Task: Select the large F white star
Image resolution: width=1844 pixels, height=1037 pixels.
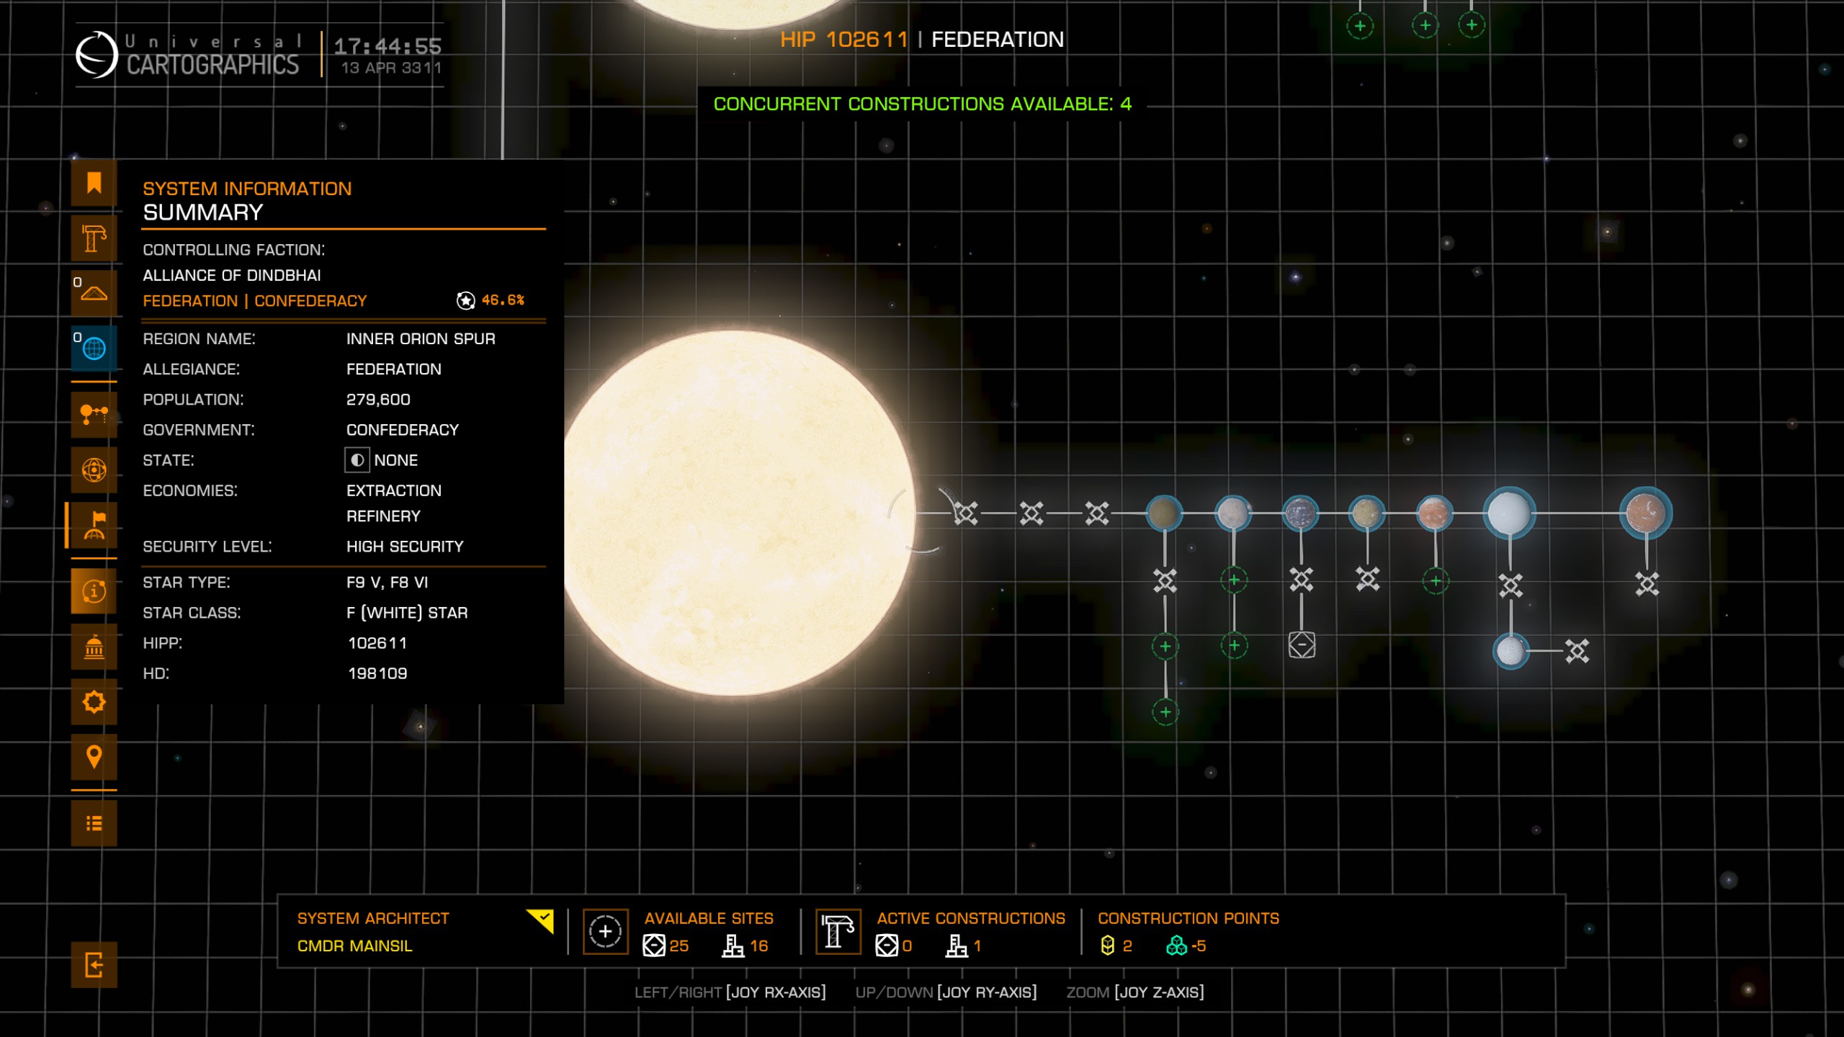Action: [735, 513]
